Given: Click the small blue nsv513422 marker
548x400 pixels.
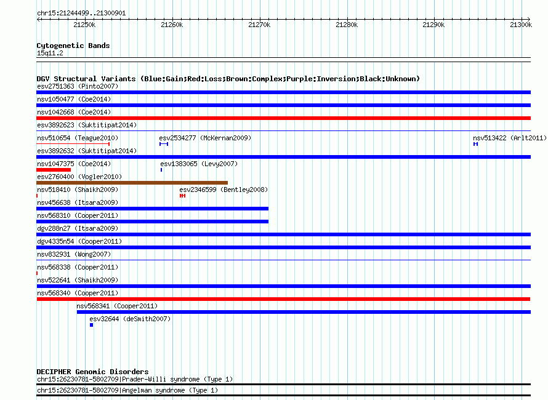Looking at the screenshot, I should pyautogui.click(x=476, y=144).
